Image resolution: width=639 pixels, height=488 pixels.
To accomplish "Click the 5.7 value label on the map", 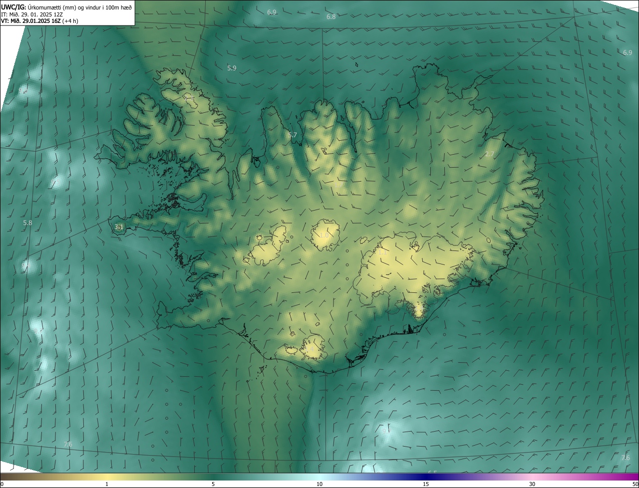I will [x=293, y=135].
